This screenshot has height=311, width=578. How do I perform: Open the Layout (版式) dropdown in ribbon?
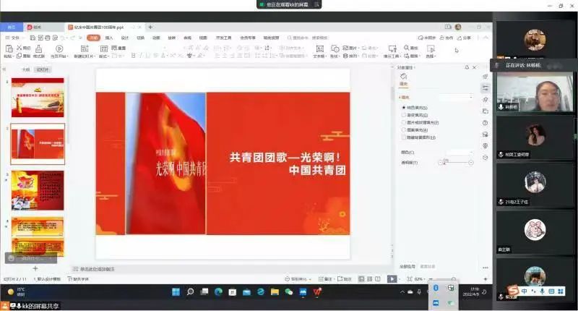(x=103, y=56)
